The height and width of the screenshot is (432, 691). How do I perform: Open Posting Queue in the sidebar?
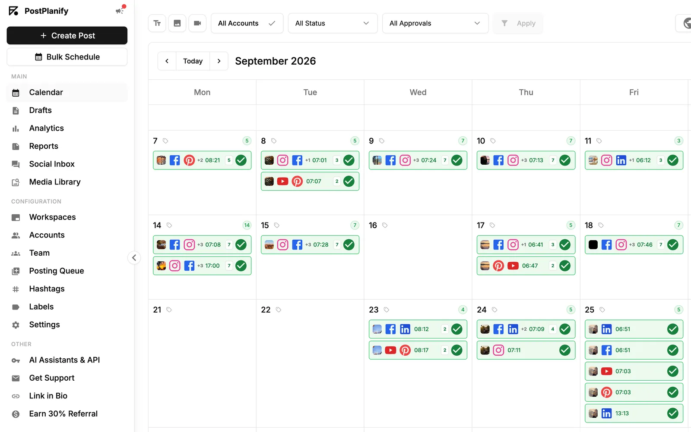pyautogui.click(x=67, y=271)
